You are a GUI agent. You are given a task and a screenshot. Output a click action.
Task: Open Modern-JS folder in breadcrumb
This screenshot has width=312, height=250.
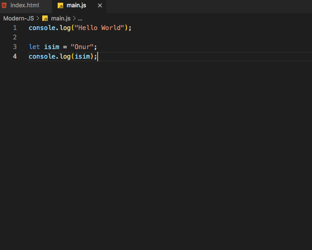pos(19,19)
